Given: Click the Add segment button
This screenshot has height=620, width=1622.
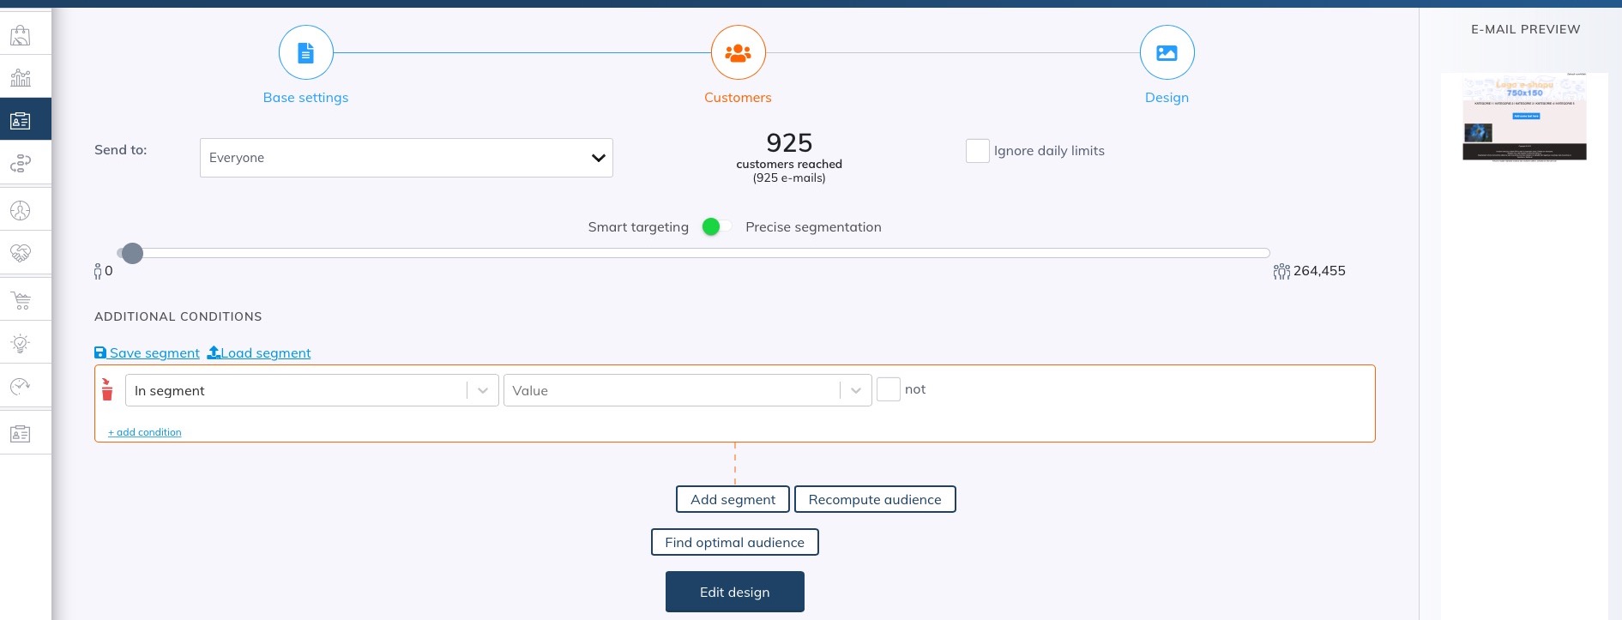Looking at the screenshot, I should pyautogui.click(x=733, y=499).
